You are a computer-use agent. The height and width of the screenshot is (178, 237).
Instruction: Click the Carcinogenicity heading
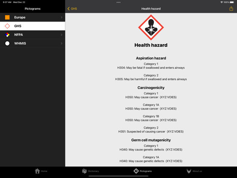[151, 88]
